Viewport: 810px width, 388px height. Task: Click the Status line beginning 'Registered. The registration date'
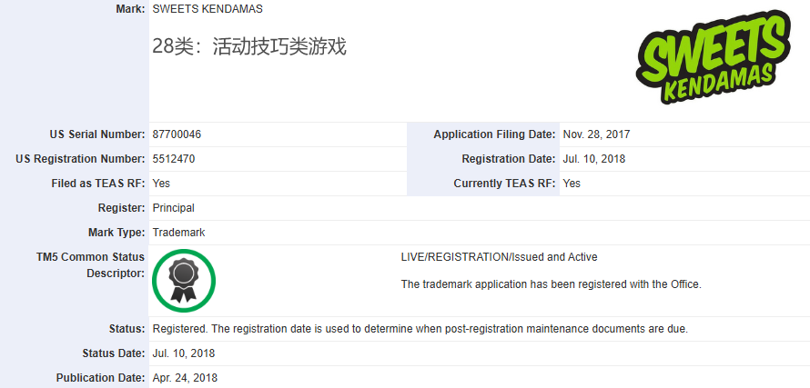(x=420, y=329)
